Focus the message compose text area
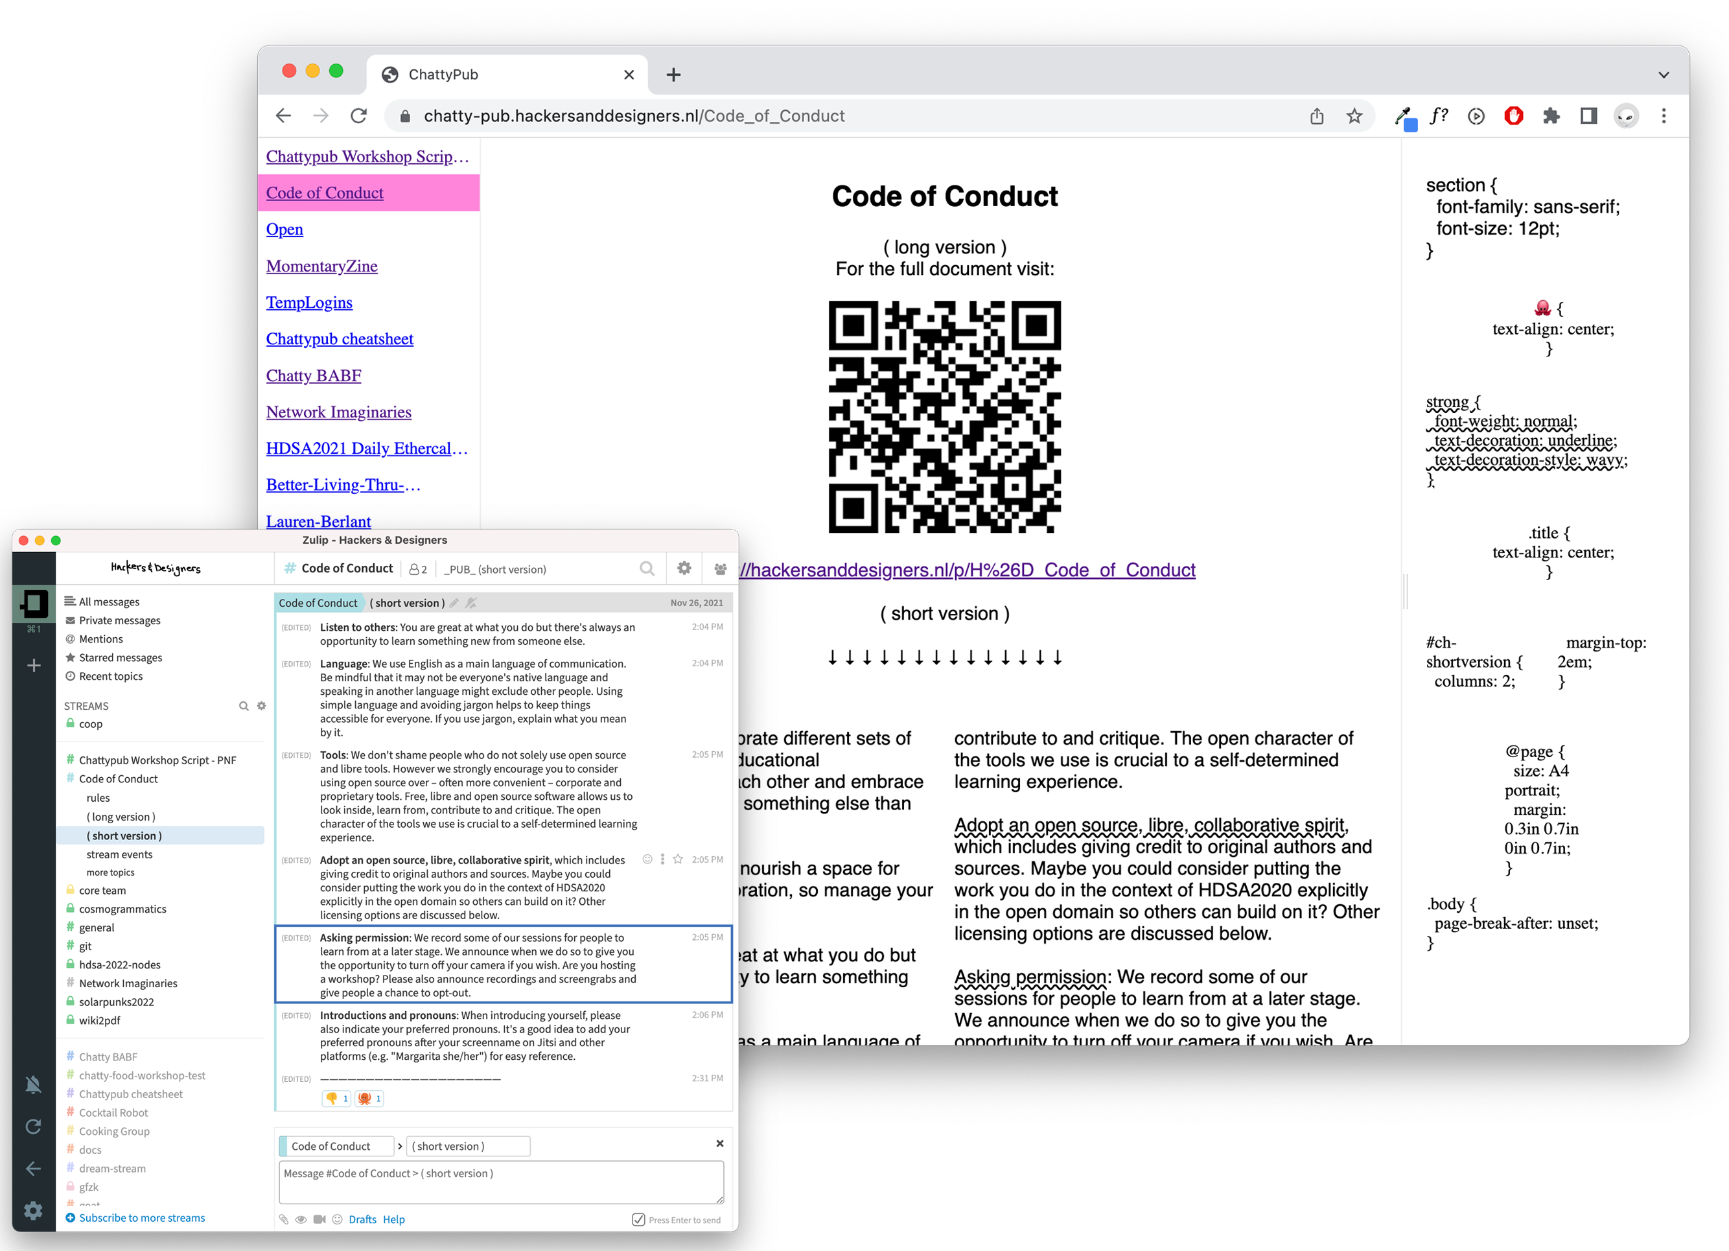This screenshot has width=1729, height=1251. (501, 1182)
